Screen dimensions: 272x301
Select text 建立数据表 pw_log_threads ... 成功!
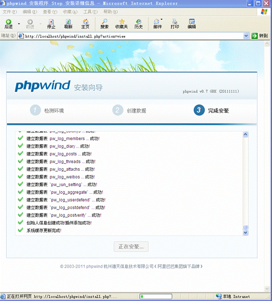coord(61,162)
